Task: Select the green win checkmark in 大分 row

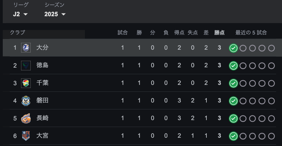Action: pos(233,48)
